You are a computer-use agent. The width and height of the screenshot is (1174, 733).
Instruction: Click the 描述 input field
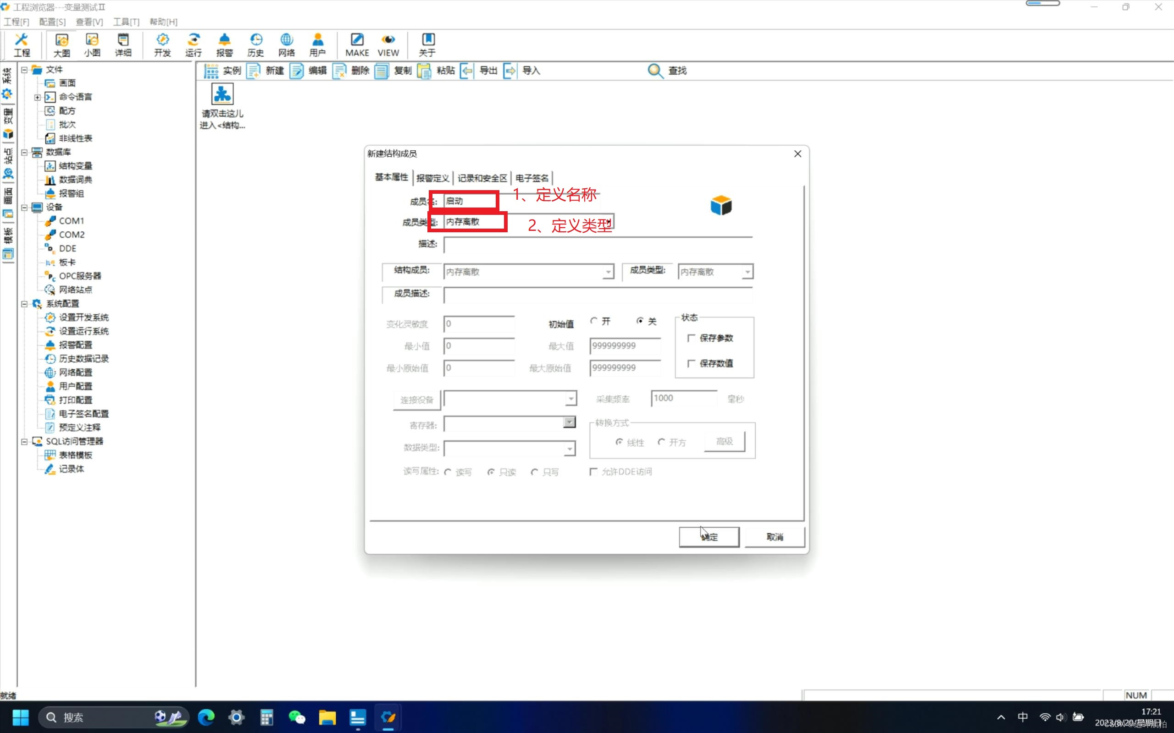[x=598, y=244]
